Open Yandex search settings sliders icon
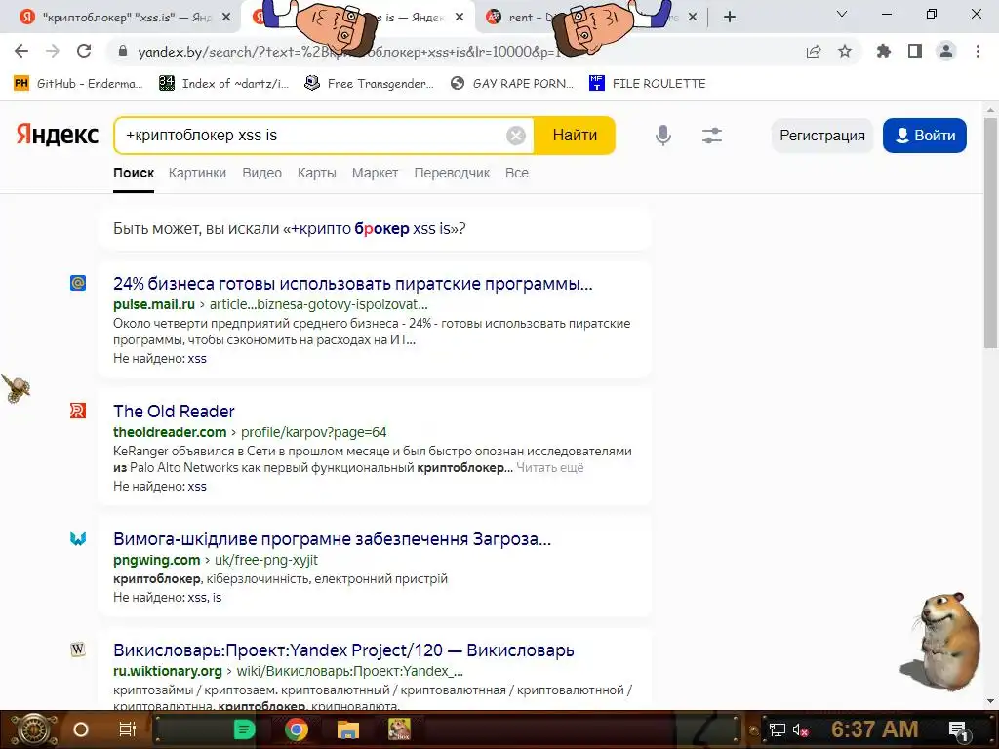 [712, 135]
